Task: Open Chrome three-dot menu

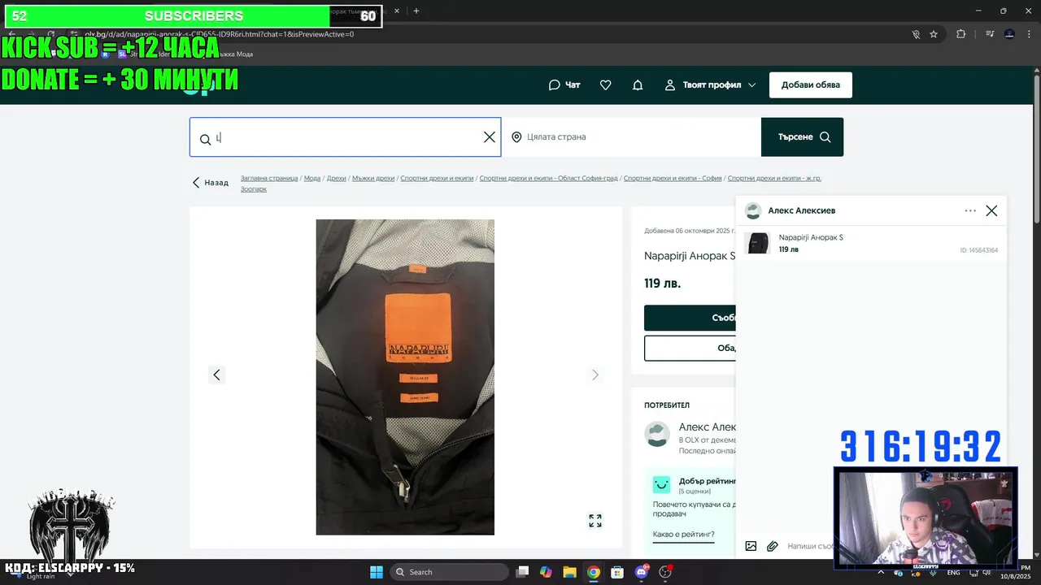Action: (x=1030, y=34)
